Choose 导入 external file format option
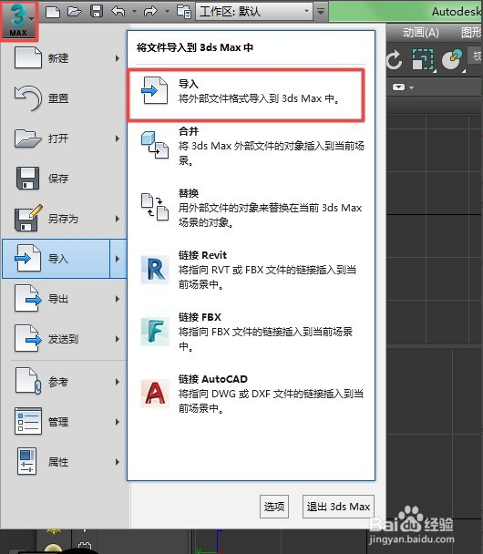The image size is (483, 554). 245,95
